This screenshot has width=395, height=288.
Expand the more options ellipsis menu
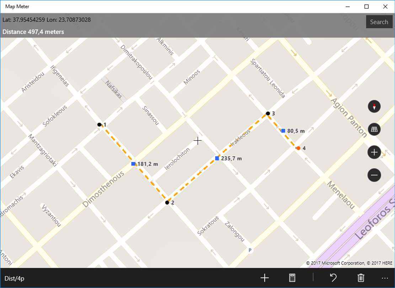tap(385, 278)
